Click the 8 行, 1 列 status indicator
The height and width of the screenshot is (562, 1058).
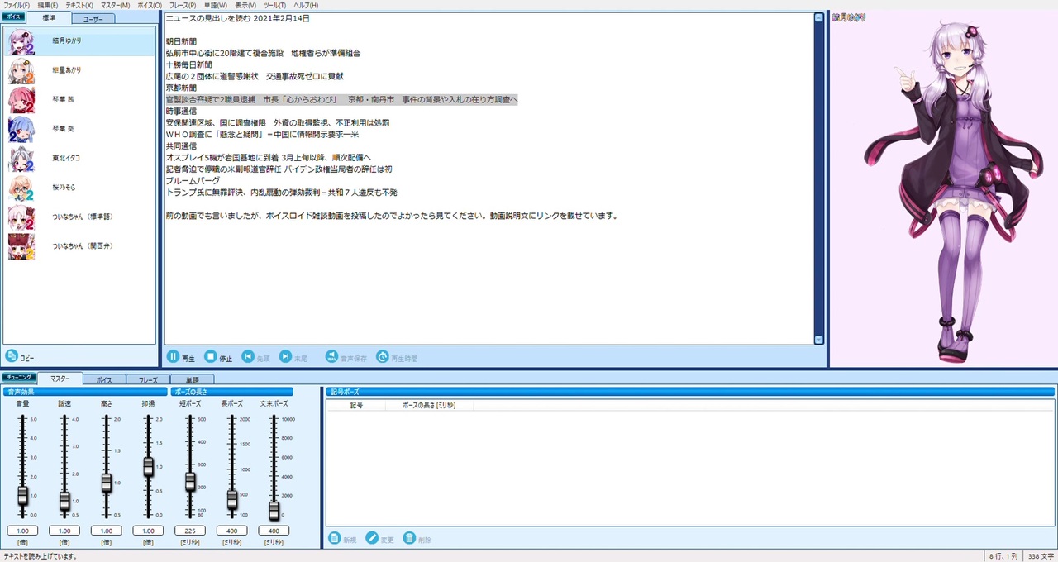point(1003,556)
